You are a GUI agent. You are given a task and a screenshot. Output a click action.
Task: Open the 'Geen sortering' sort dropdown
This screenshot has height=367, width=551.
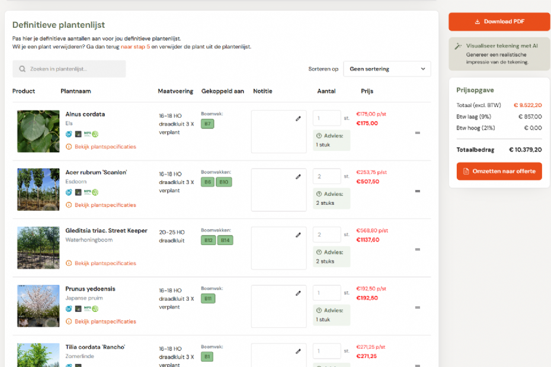tap(387, 69)
